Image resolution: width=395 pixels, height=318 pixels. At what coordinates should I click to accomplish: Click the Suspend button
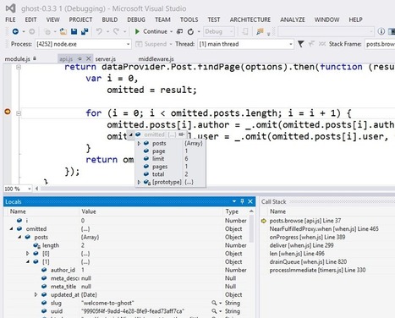[x=152, y=44]
